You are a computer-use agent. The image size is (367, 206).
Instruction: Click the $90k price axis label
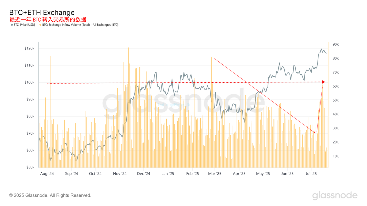tap(30, 99)
